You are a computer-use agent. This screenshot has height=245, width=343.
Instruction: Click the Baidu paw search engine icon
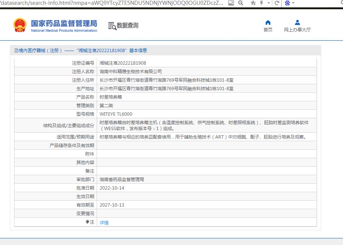[x=287, y=3]
